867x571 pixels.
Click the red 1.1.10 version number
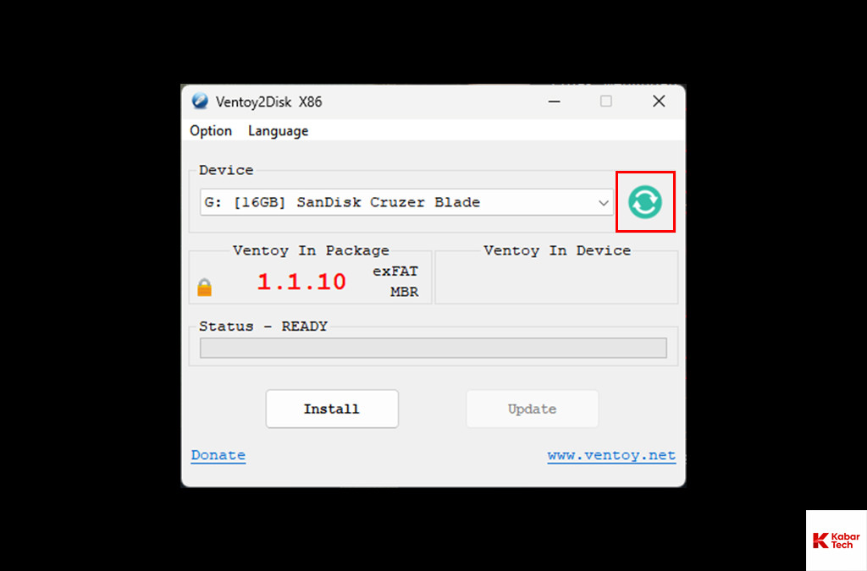coord(301,282)
